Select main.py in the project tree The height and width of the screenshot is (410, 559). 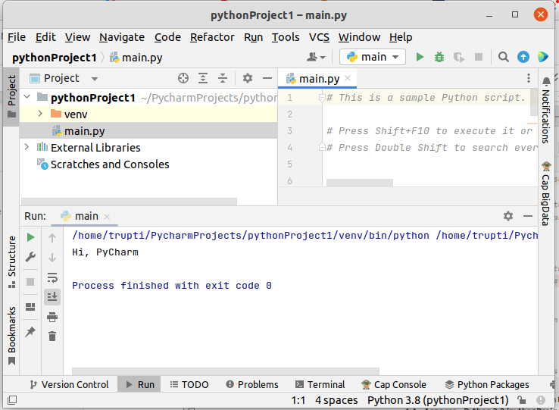83,131
